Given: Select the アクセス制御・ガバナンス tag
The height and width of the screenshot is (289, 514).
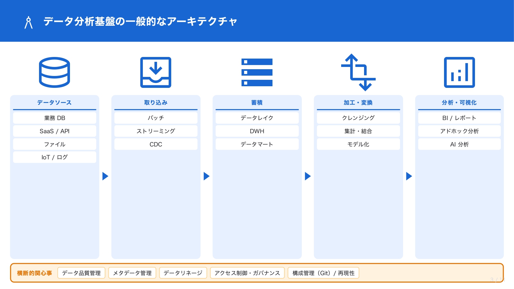Looking at the screenshot, I should coord(247,273).
